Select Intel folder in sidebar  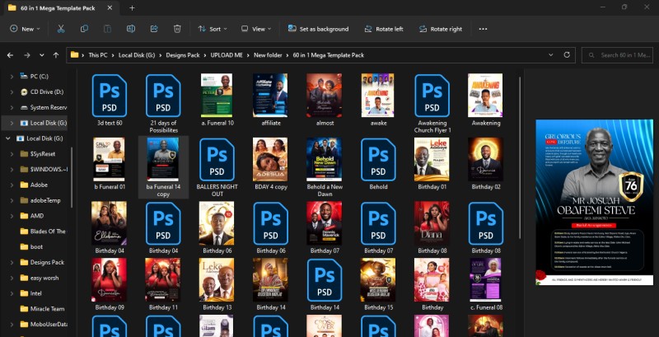pos(31,293)
